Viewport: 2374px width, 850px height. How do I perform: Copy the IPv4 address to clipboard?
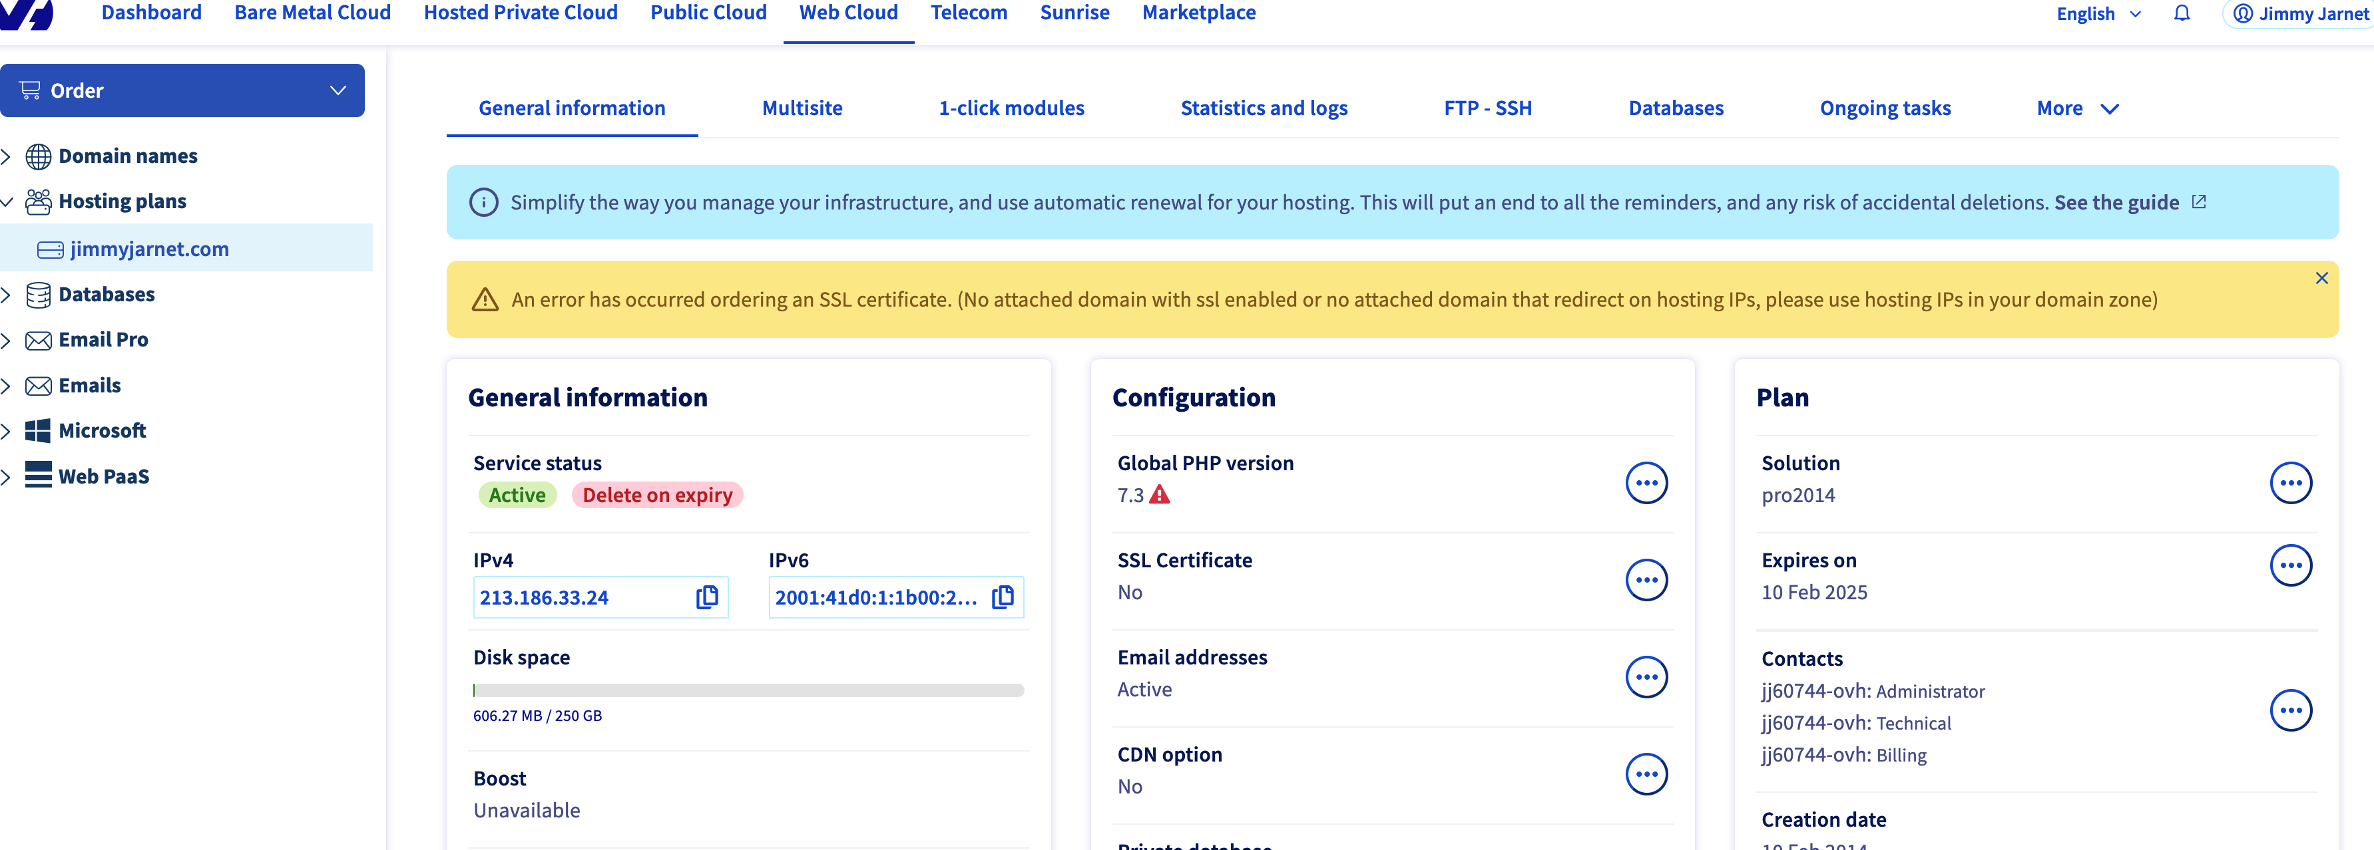707,597
